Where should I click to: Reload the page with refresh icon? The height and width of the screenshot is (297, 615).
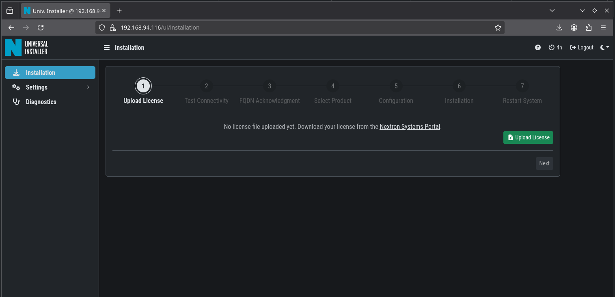(41, 28)
